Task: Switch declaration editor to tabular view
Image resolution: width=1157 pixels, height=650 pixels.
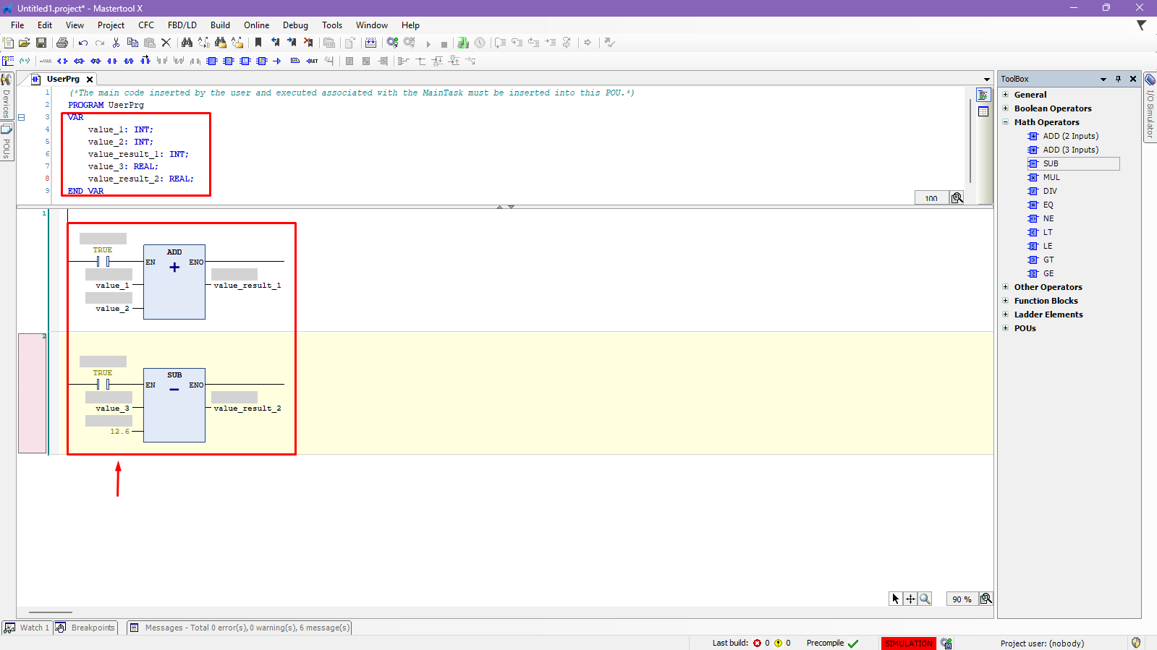Action: point(983,111)
